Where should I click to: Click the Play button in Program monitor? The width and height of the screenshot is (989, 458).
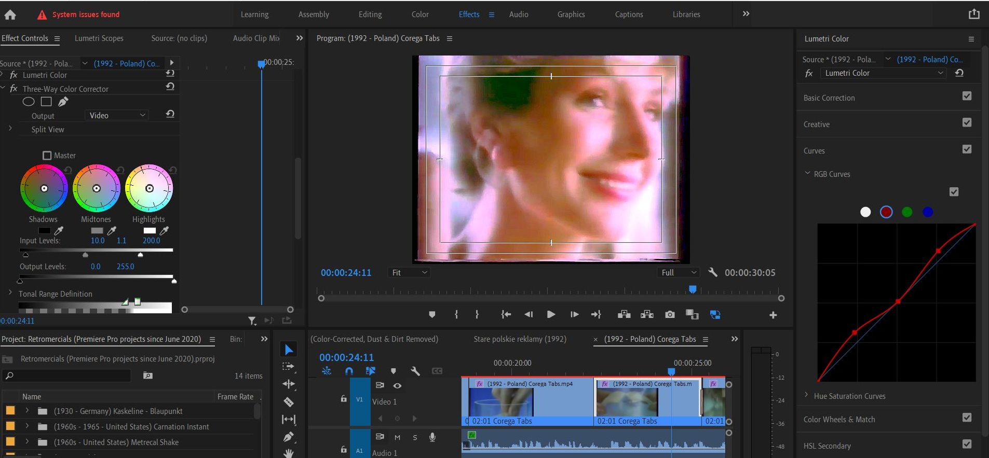pyautogui.click(x=551, y=314)
